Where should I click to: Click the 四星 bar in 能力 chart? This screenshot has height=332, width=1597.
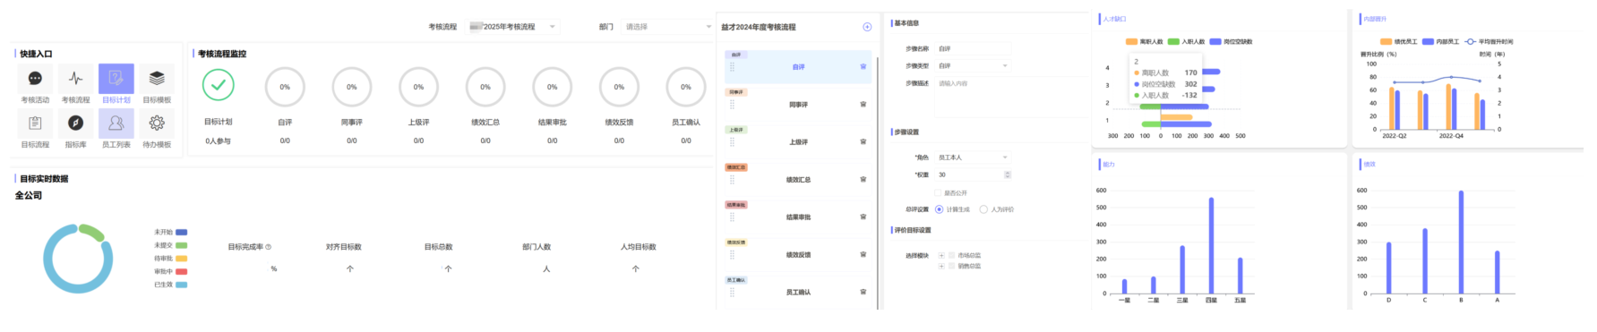point(1211,246)
